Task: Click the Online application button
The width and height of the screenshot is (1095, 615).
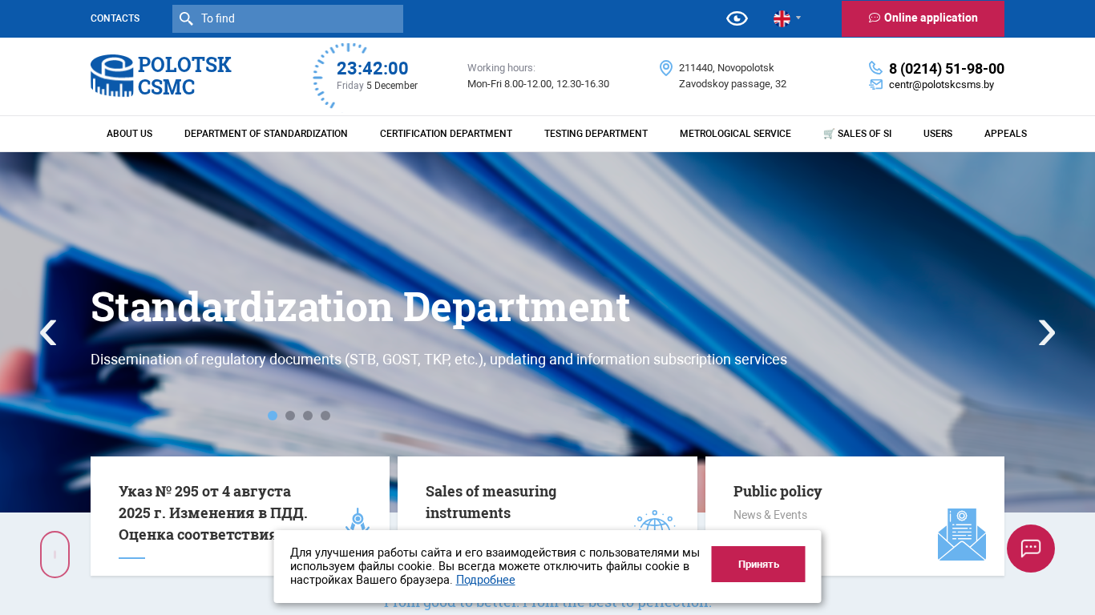Action: point(923,18)
